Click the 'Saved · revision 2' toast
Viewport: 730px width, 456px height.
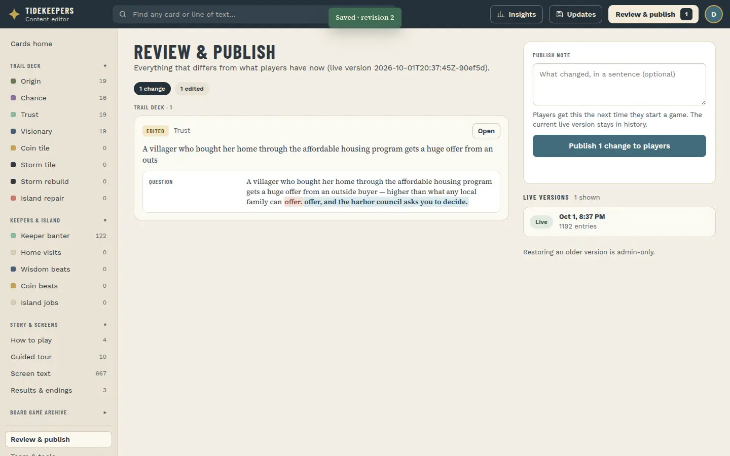click(x=365, y=18)
